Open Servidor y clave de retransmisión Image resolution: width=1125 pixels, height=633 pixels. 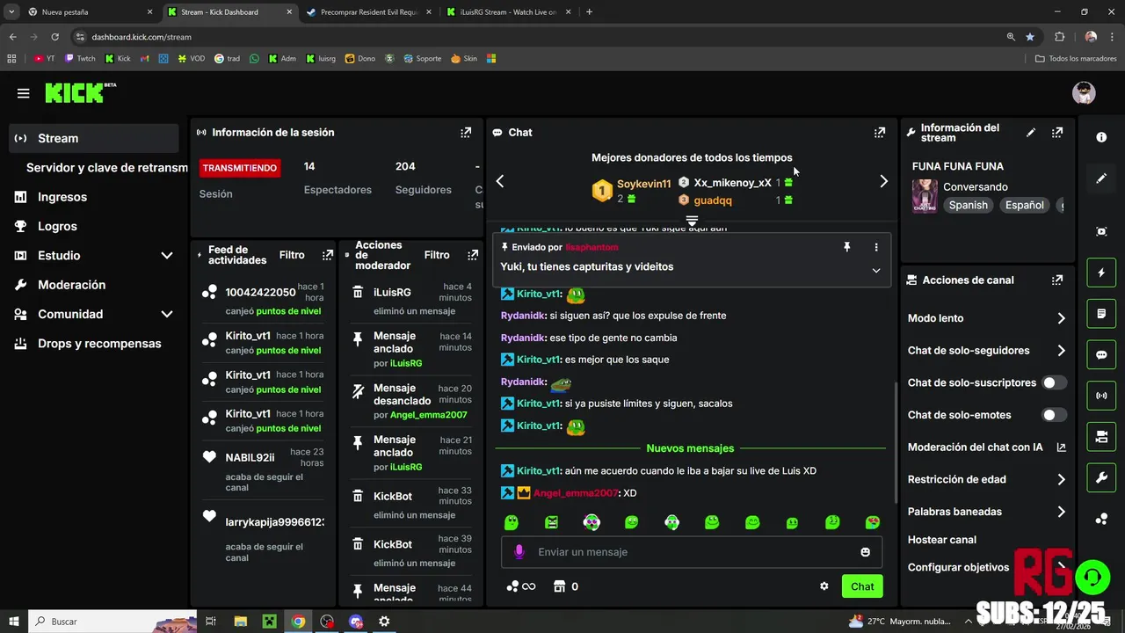[x=107, y=168]
